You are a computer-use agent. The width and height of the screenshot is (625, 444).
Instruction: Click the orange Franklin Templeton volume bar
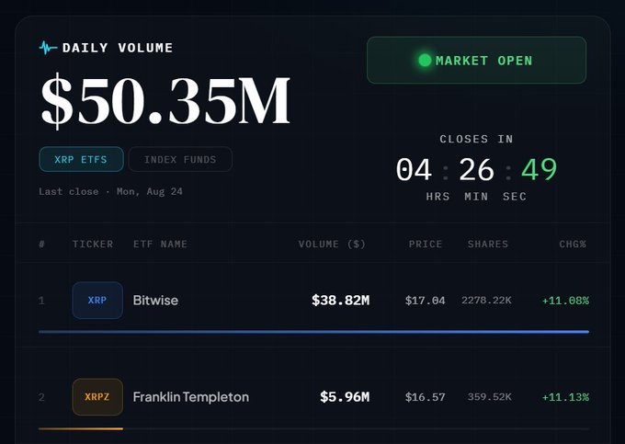81,429
